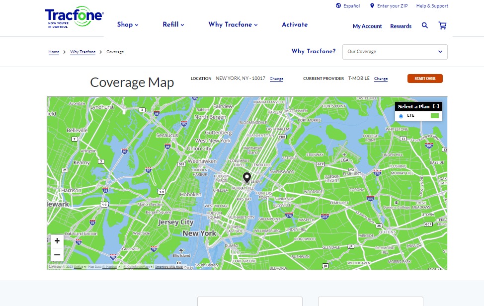The height and width of the screenshot is (306, 484).
Task: Click the Weehawken map label
Action: [202, 161]
